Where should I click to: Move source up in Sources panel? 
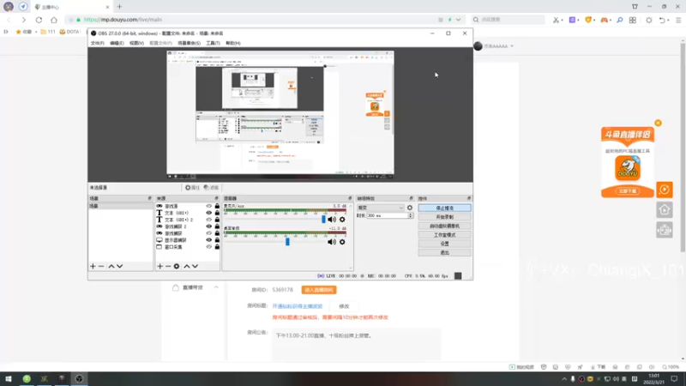click(187, 266)
